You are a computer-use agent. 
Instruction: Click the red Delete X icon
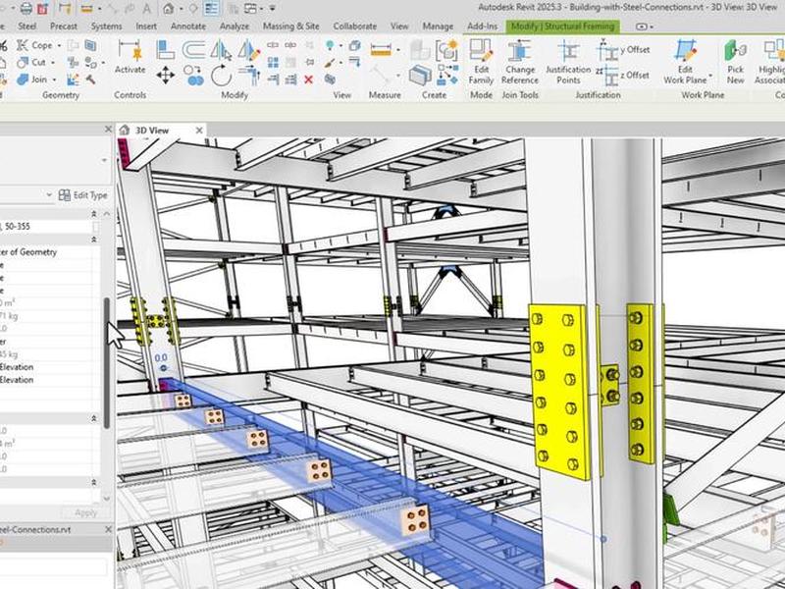[308, 80]
